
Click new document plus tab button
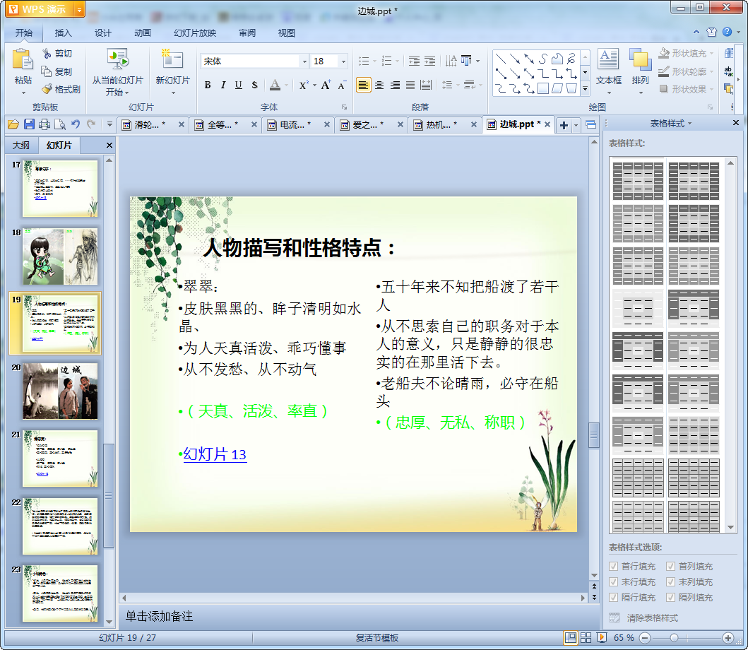(x=564, y=125)
